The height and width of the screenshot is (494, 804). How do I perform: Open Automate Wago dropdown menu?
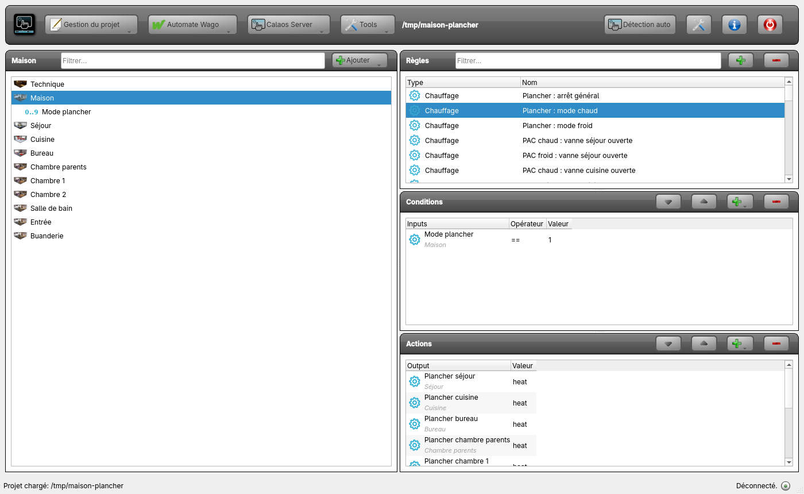192,25
